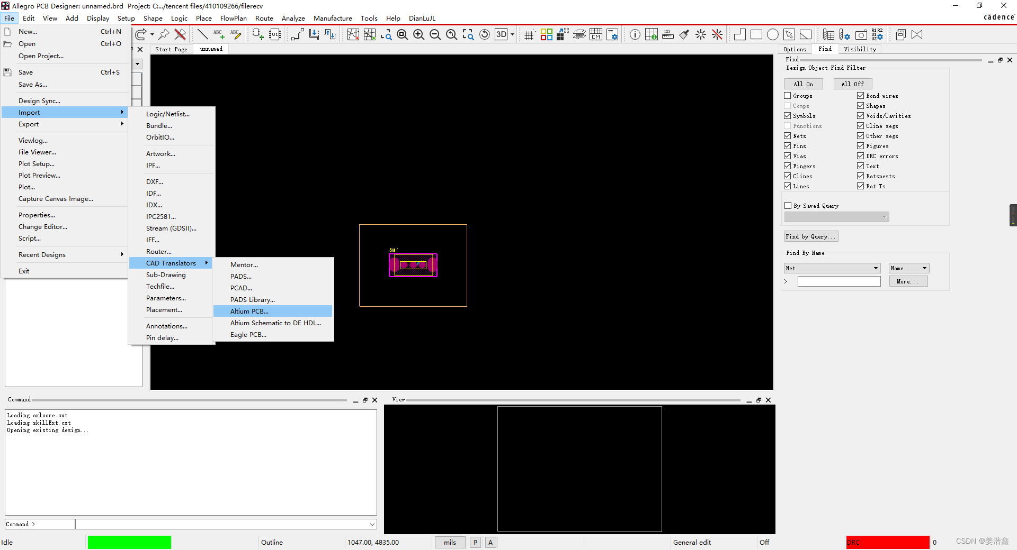Viewport: 1017px width, 550px height.
Task: Enable the By Saved Query checkbox
Action: pyautogui.click(x=788, y=206)
